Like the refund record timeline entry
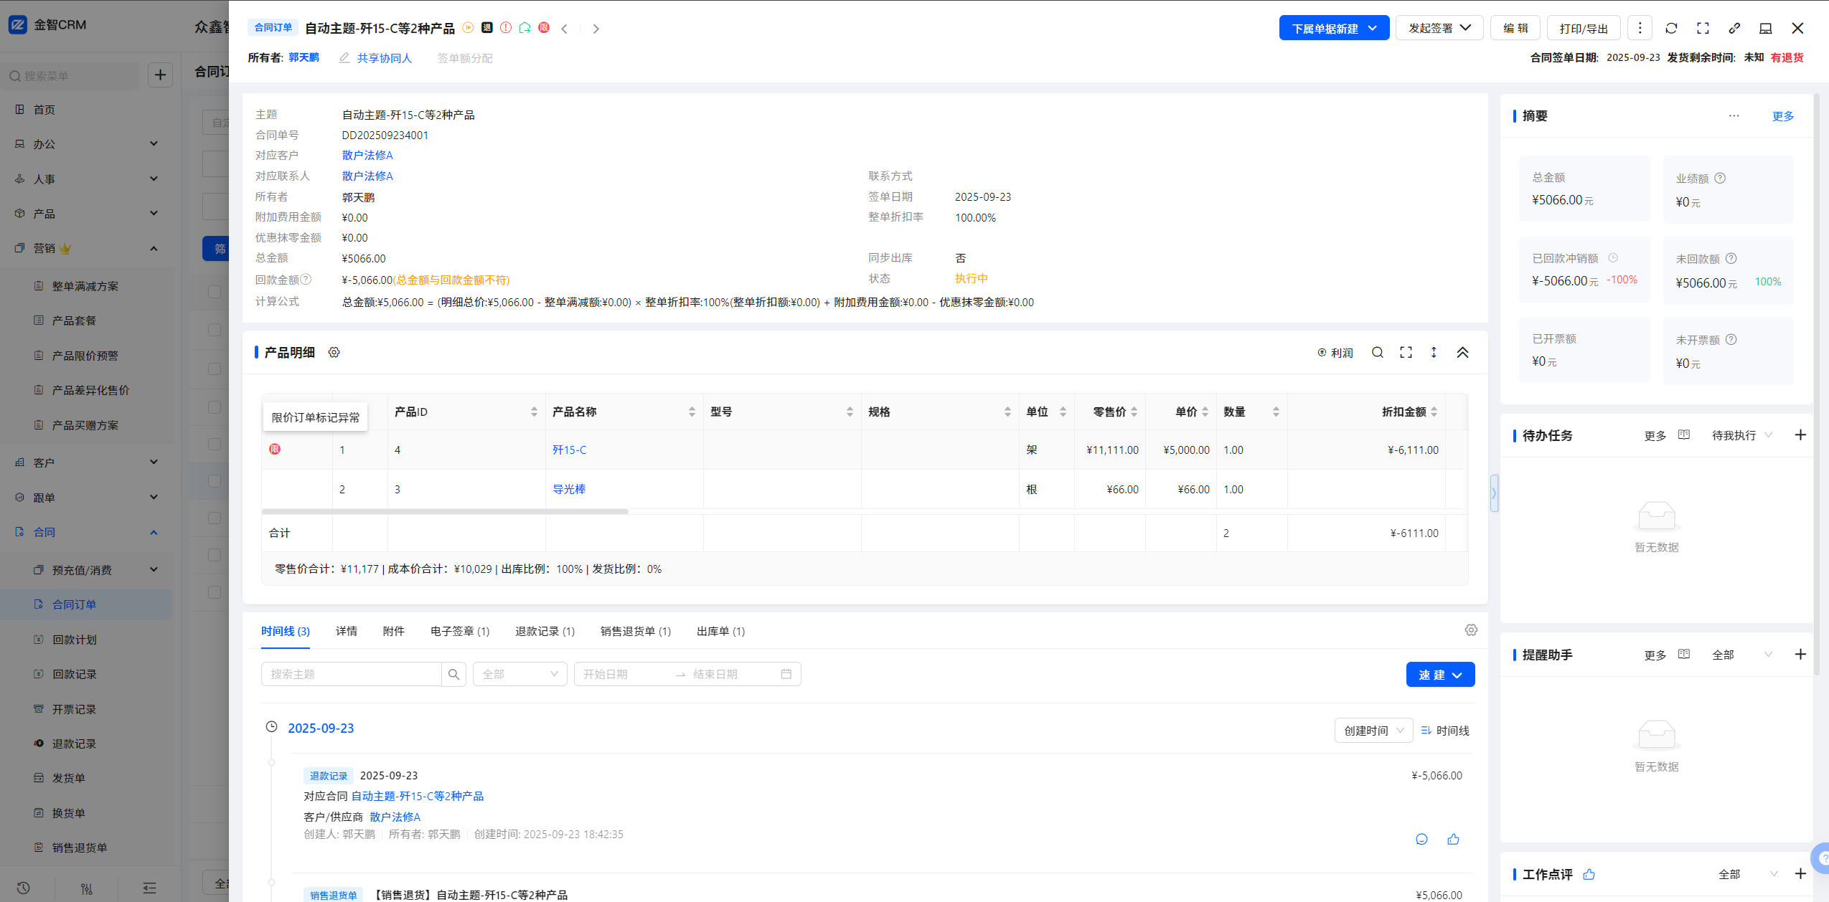The image size is (1829, 902). (x=1453, y=839)
